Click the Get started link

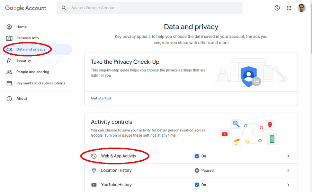(101, 98)
